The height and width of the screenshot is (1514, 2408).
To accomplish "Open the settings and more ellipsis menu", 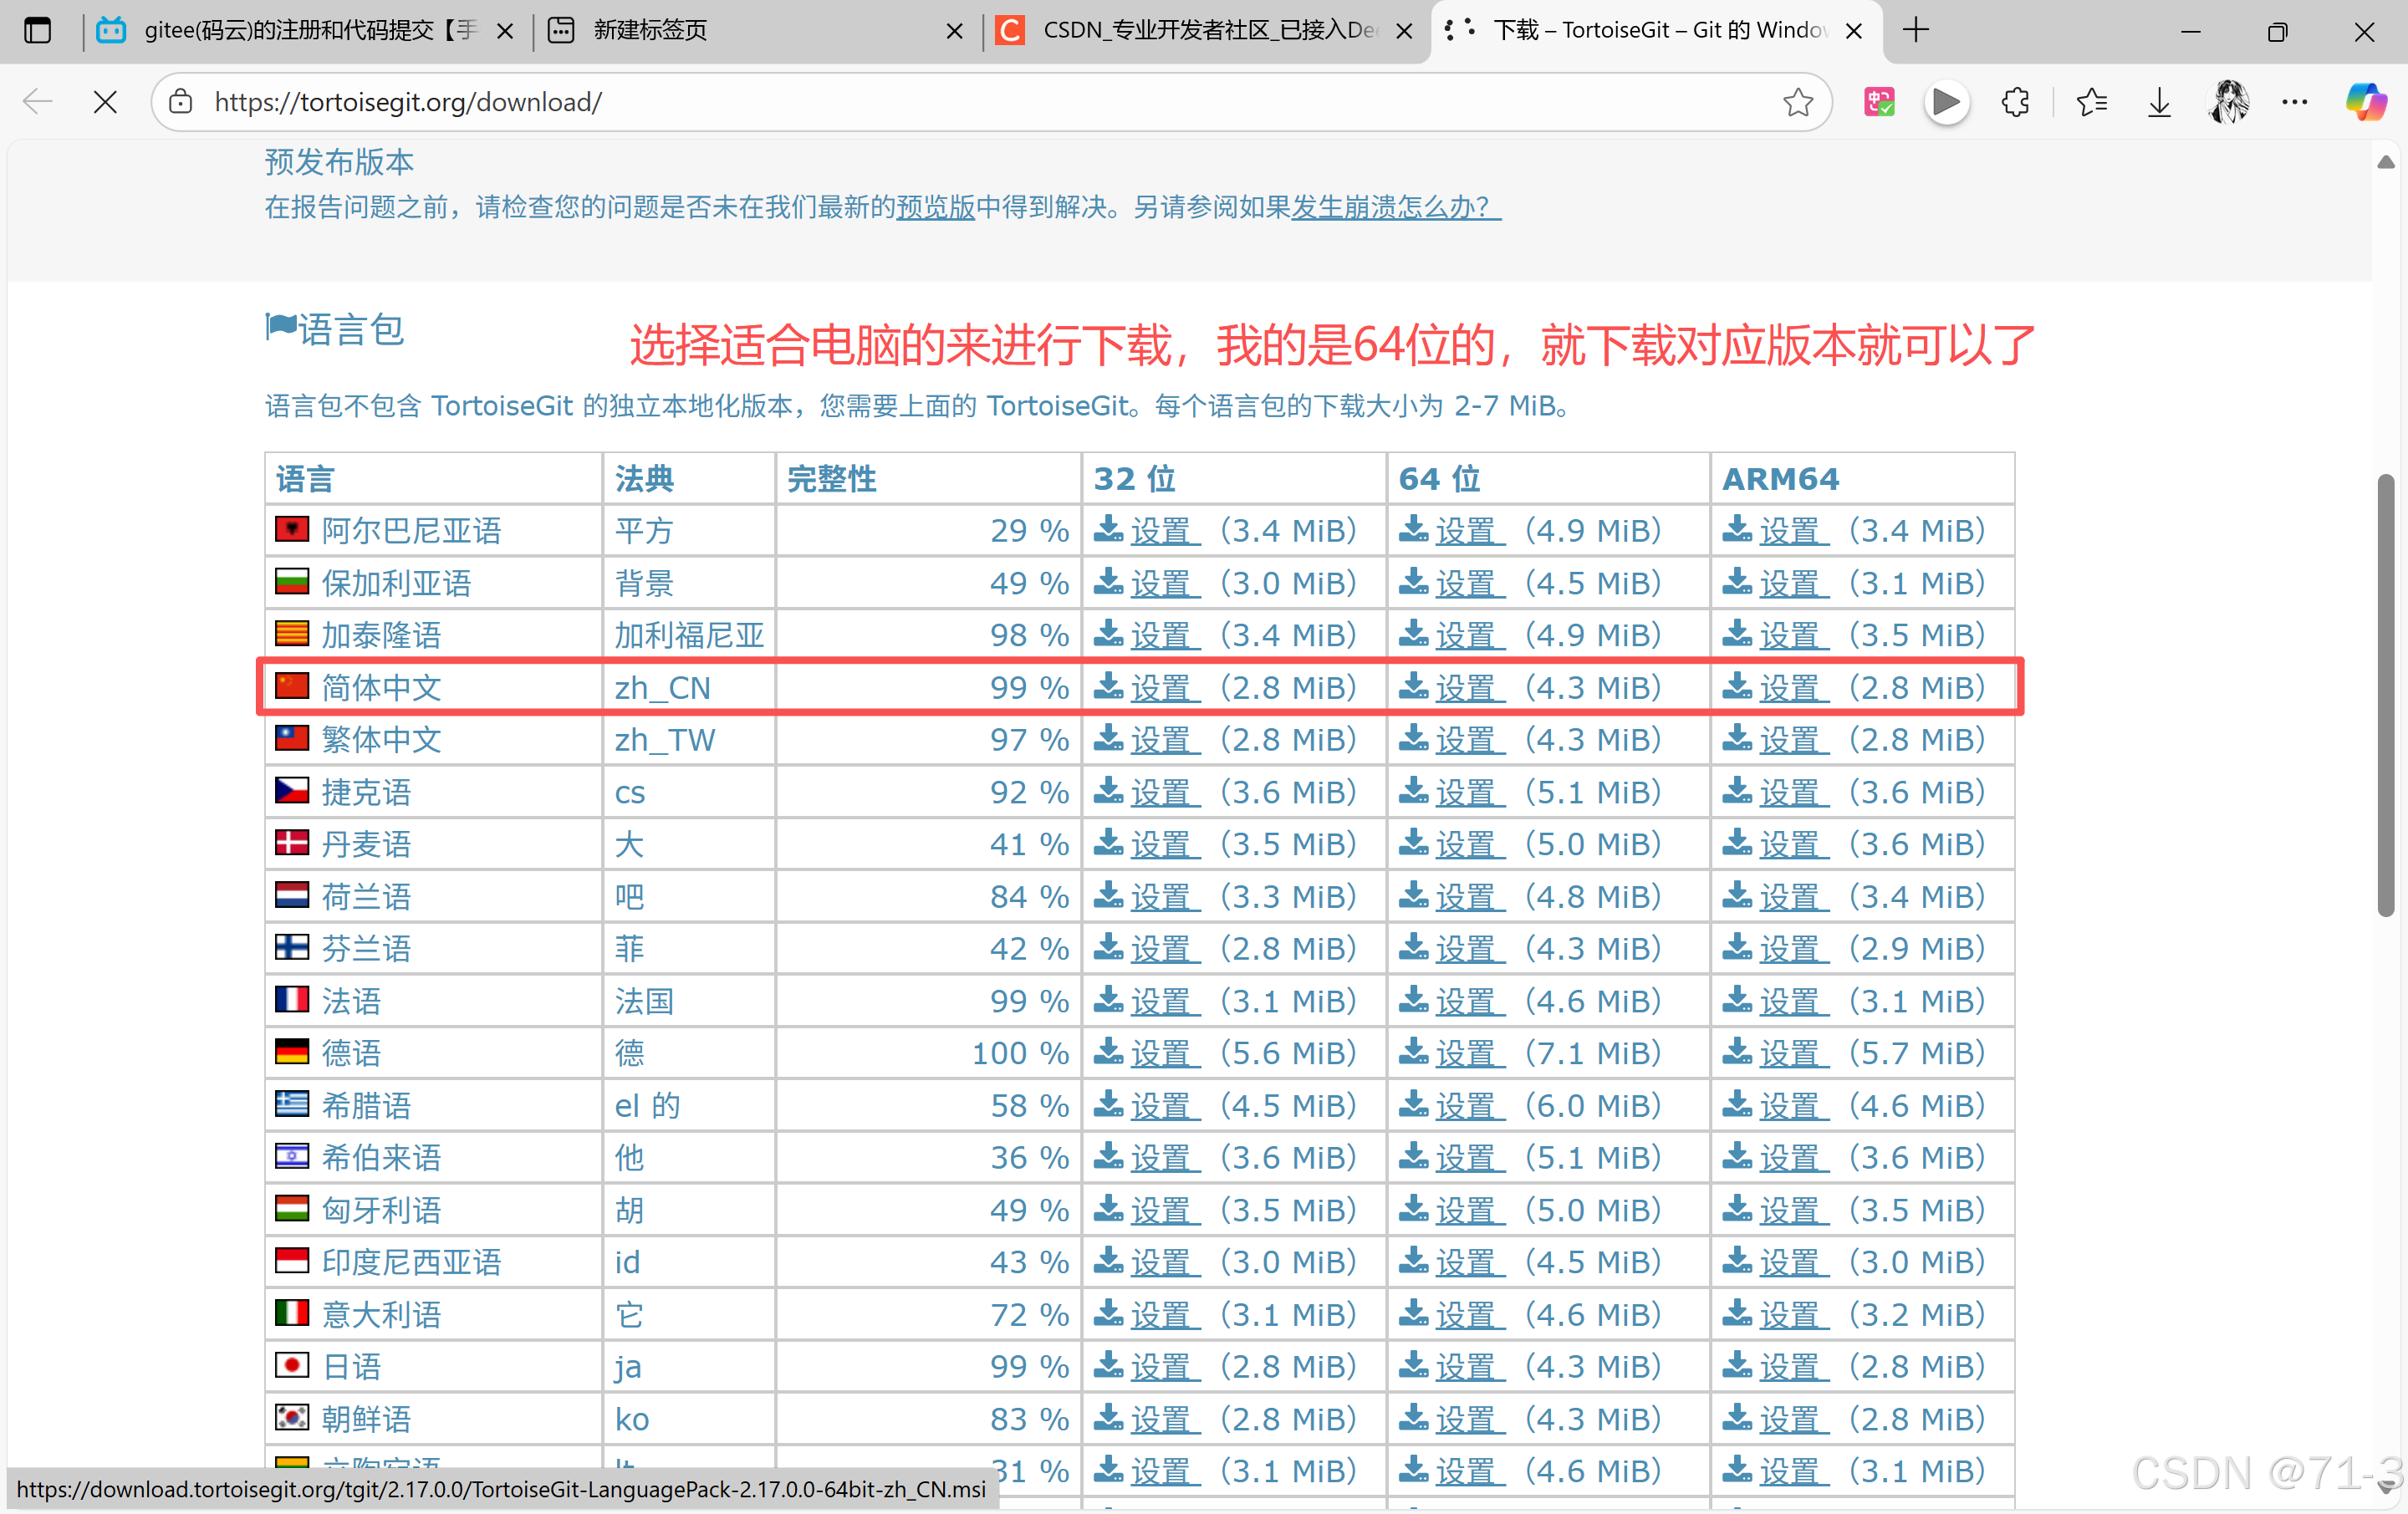I will [x=2295, y=102].
